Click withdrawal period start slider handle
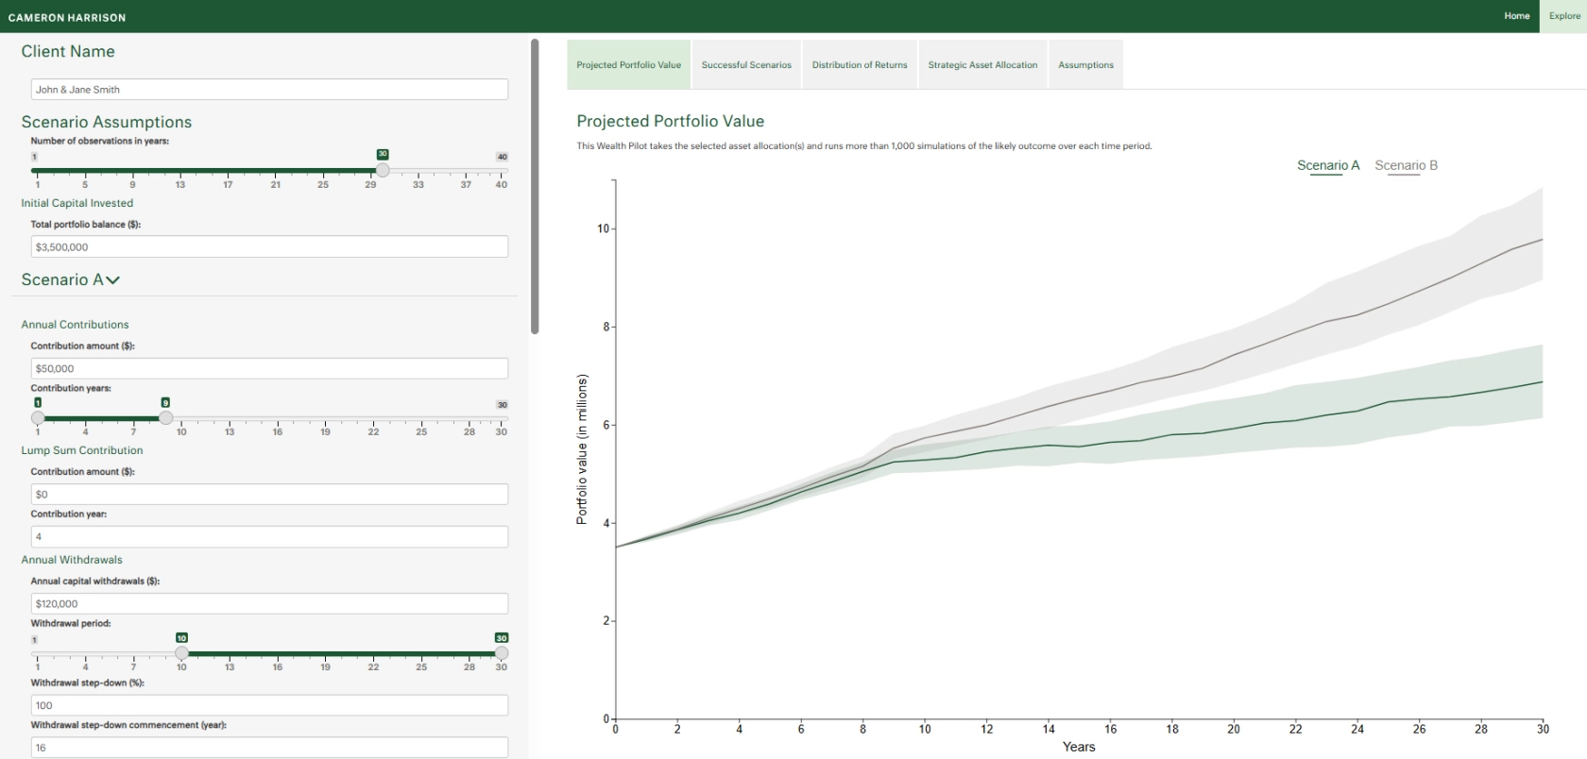 [181, 653]
